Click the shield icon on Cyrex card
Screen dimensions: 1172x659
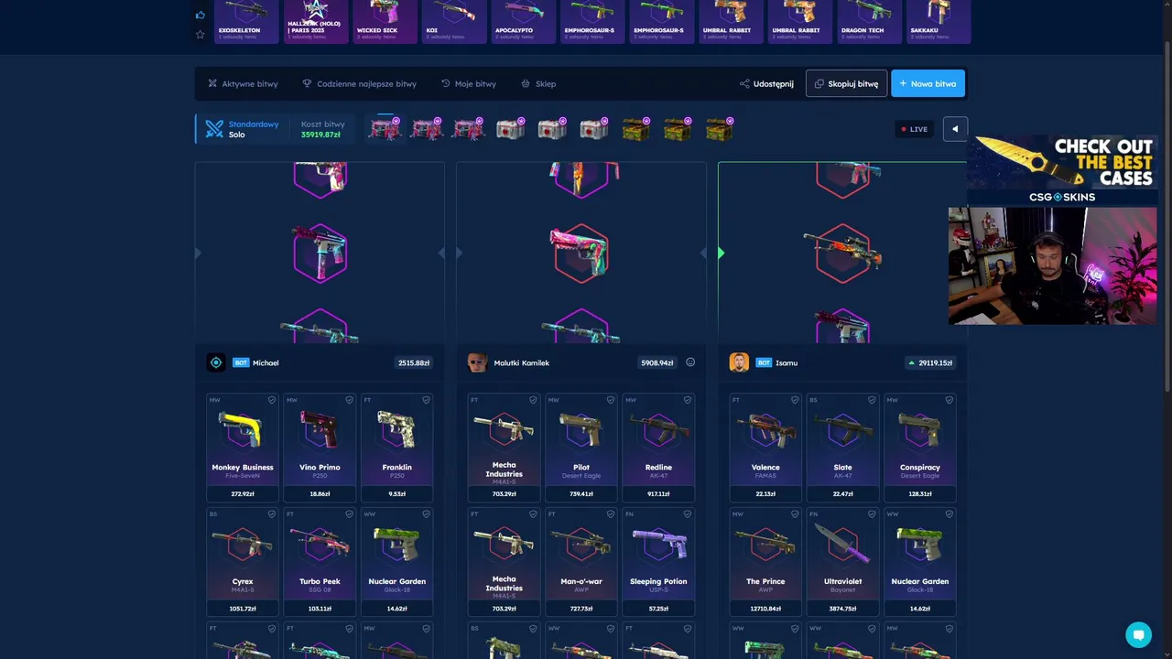click(272, 514)
